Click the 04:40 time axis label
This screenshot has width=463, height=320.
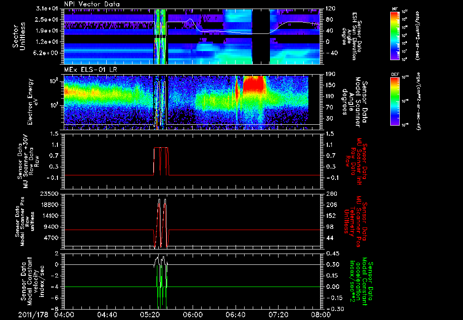(x=107, y=315)
